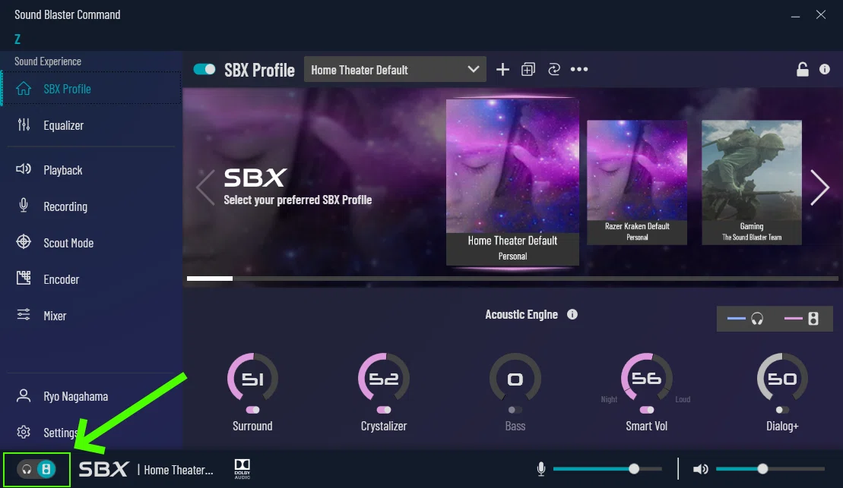The width and height of the screenshot is (843, 488).
Task: Add a new SBX profile with plus icon
Action: pos(502,69)
